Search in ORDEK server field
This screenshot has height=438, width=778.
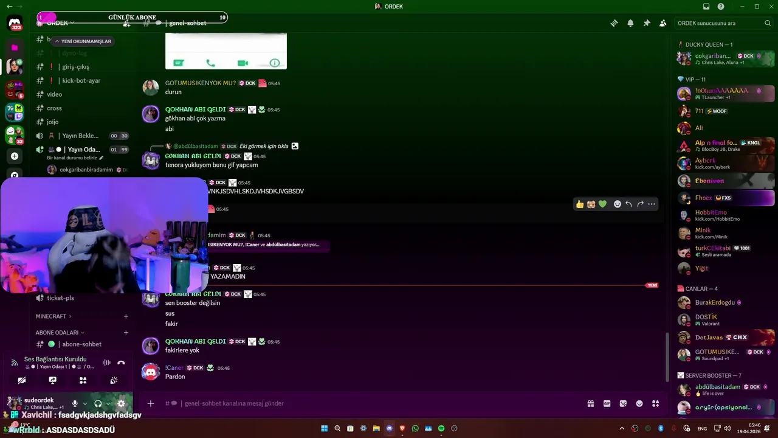(x=724, y=23)
